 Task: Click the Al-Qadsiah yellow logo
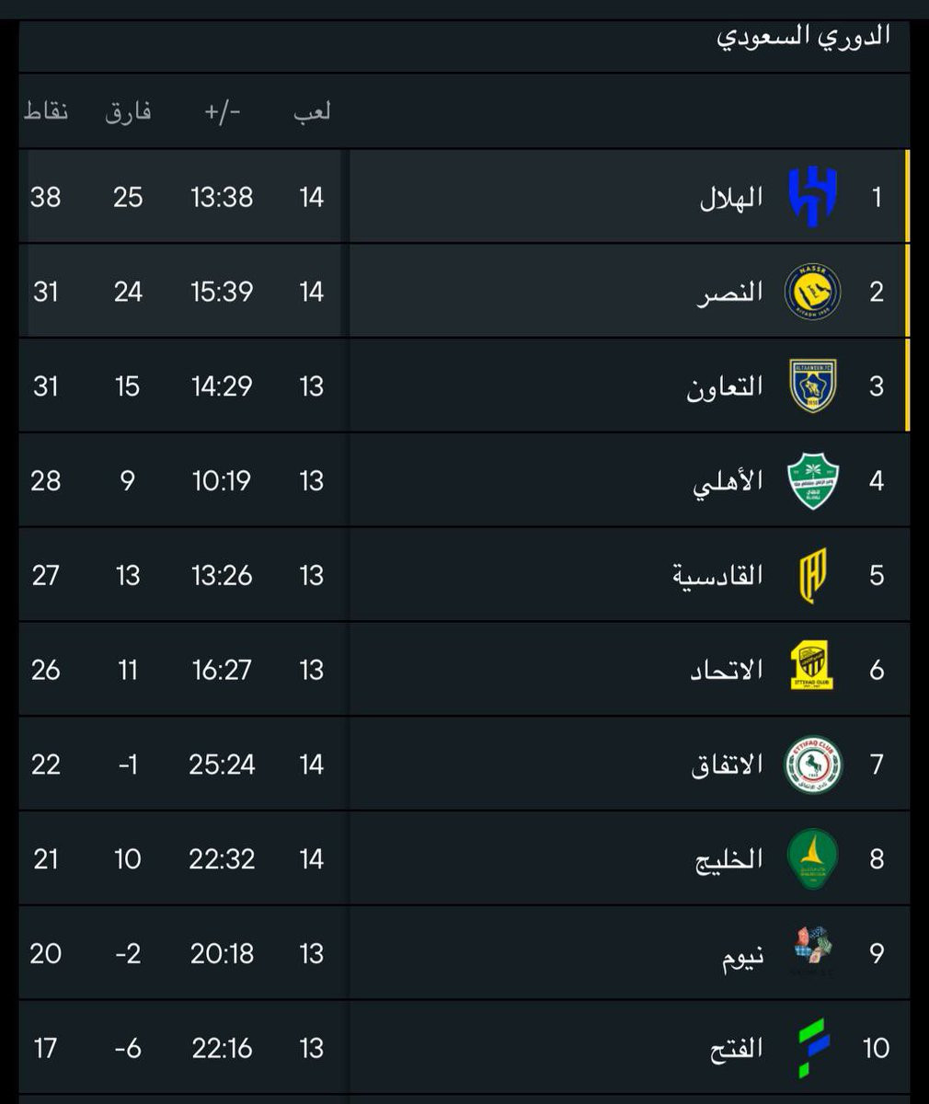pos(812,576)
